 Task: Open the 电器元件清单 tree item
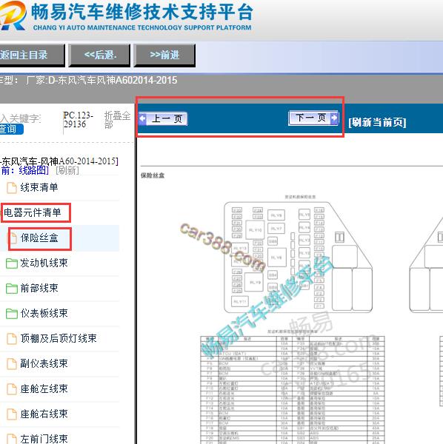click(x=33, y=212)
